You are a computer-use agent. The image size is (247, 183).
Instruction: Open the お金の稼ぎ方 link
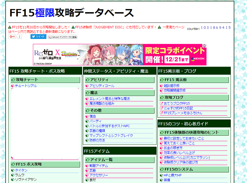tap(173, 148)
